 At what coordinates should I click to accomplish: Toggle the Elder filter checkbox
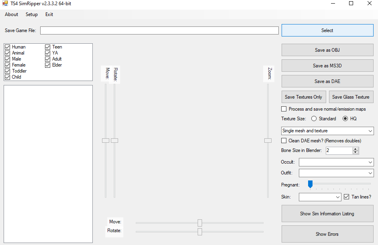[x=48, y=65]
